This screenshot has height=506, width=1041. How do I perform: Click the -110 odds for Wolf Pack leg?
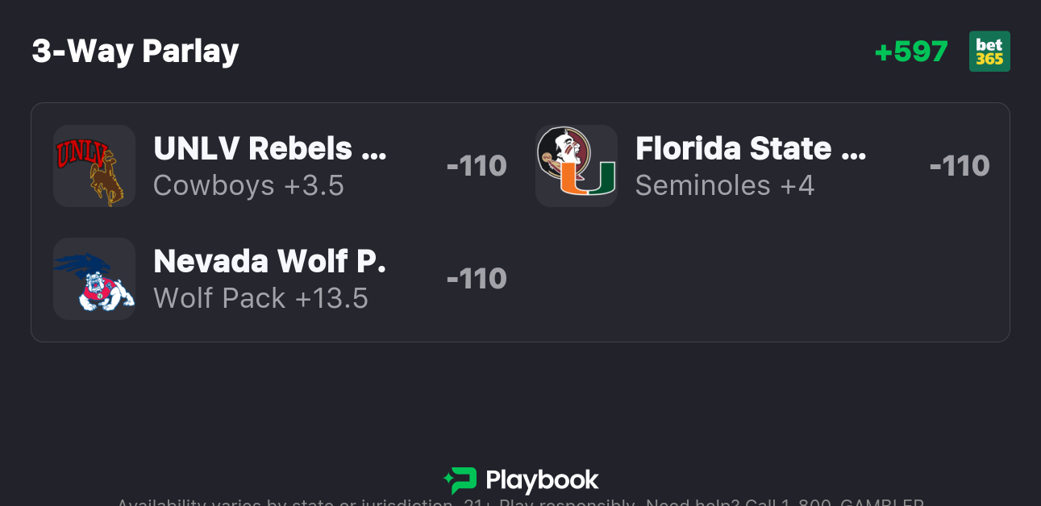(x=476, y=279)
